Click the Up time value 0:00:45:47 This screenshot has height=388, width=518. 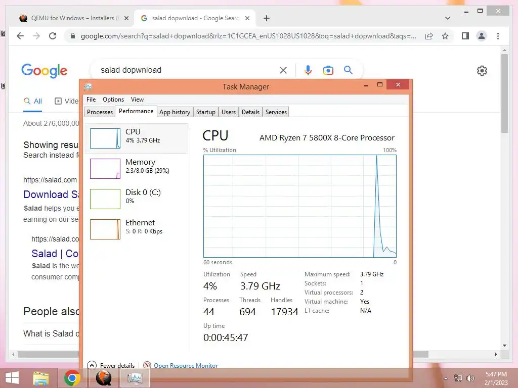[x=226, y=337]
